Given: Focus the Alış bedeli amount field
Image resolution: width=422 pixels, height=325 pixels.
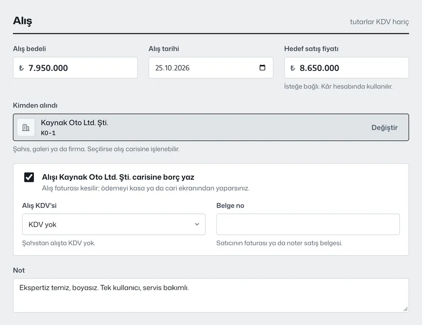Looking at the screenshot, I should click(x=75, y=68).
